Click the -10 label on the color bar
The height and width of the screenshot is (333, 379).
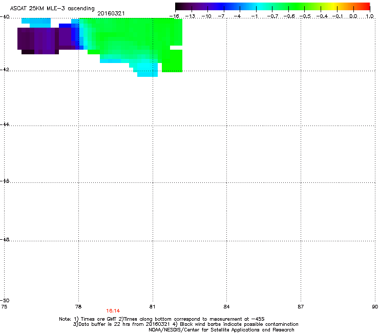(x=206, y=16)
